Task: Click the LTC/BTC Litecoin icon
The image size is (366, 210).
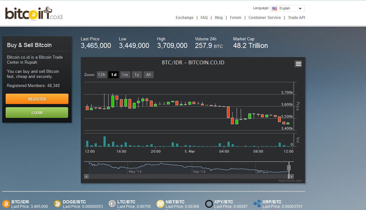Action: tap(112, 204)
